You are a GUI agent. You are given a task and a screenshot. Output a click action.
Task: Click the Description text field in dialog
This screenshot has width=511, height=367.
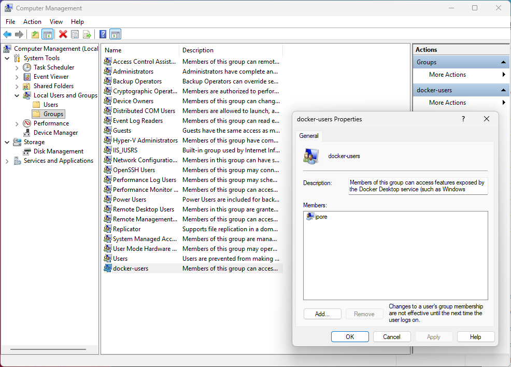click(x=418, y=186)
